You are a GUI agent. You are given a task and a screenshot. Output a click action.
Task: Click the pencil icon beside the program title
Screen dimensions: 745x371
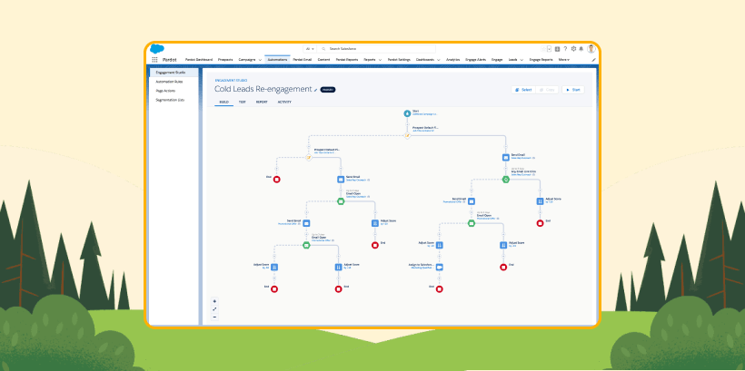tap(315, 90)
